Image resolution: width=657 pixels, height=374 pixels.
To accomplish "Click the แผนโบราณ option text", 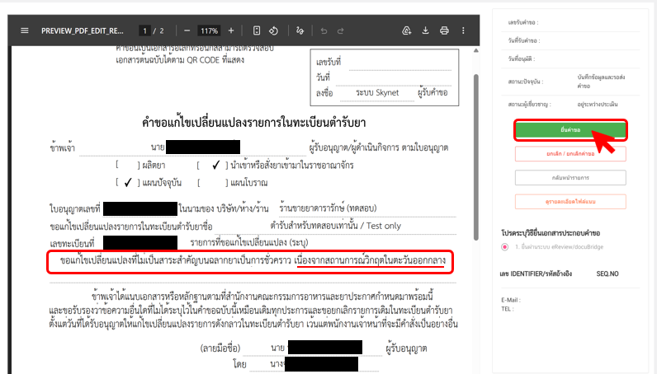I will 249,183.
